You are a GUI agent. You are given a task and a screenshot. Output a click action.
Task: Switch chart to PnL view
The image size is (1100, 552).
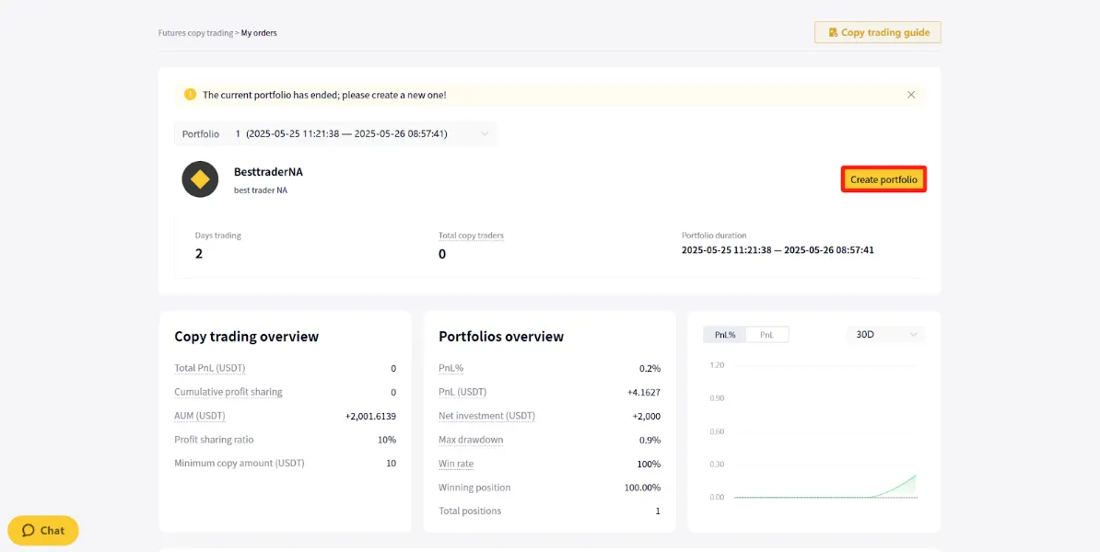click(766, 335)
